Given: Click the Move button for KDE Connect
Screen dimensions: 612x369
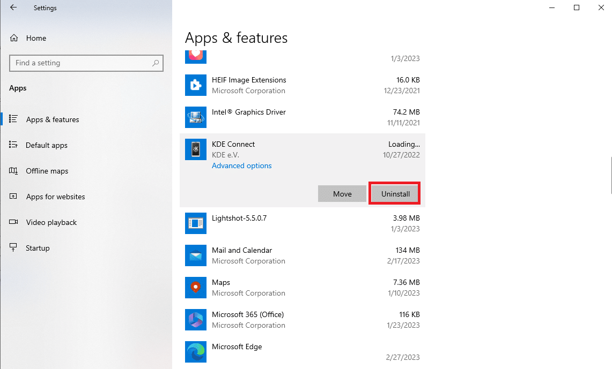Looking at the screenshot, I should (x=342, y=194).
